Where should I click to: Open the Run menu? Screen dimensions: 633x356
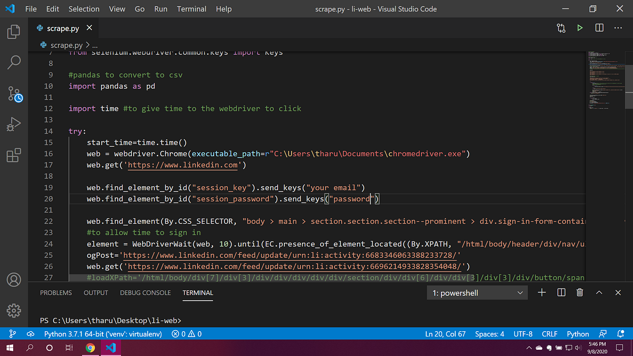(x=161, y=9)
